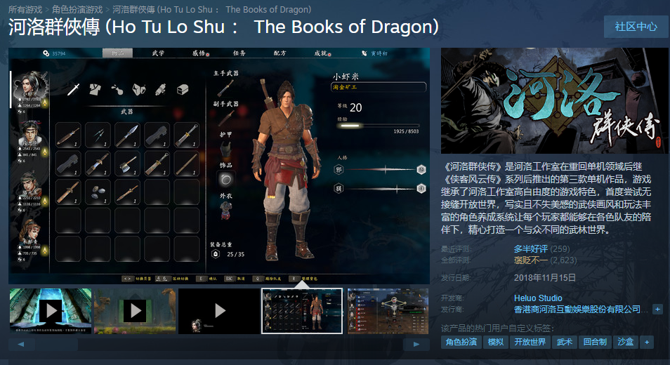View 褒贬不一 all reviews
Image resolution: width=670 pixels, height=365 pixels.
531,260
